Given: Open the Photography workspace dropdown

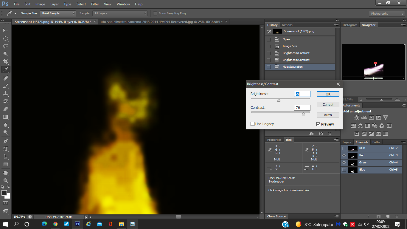Looking at the screenshot, I should pos(387,14).
